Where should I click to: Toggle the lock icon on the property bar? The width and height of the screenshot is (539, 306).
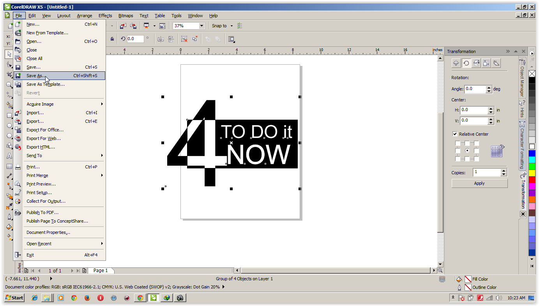113,39
